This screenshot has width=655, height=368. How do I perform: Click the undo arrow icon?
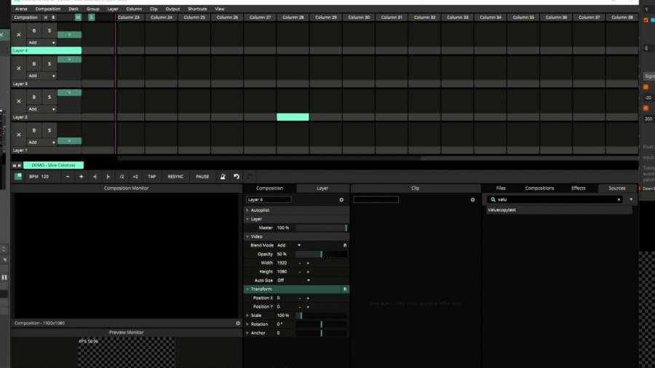coord(236,177)
